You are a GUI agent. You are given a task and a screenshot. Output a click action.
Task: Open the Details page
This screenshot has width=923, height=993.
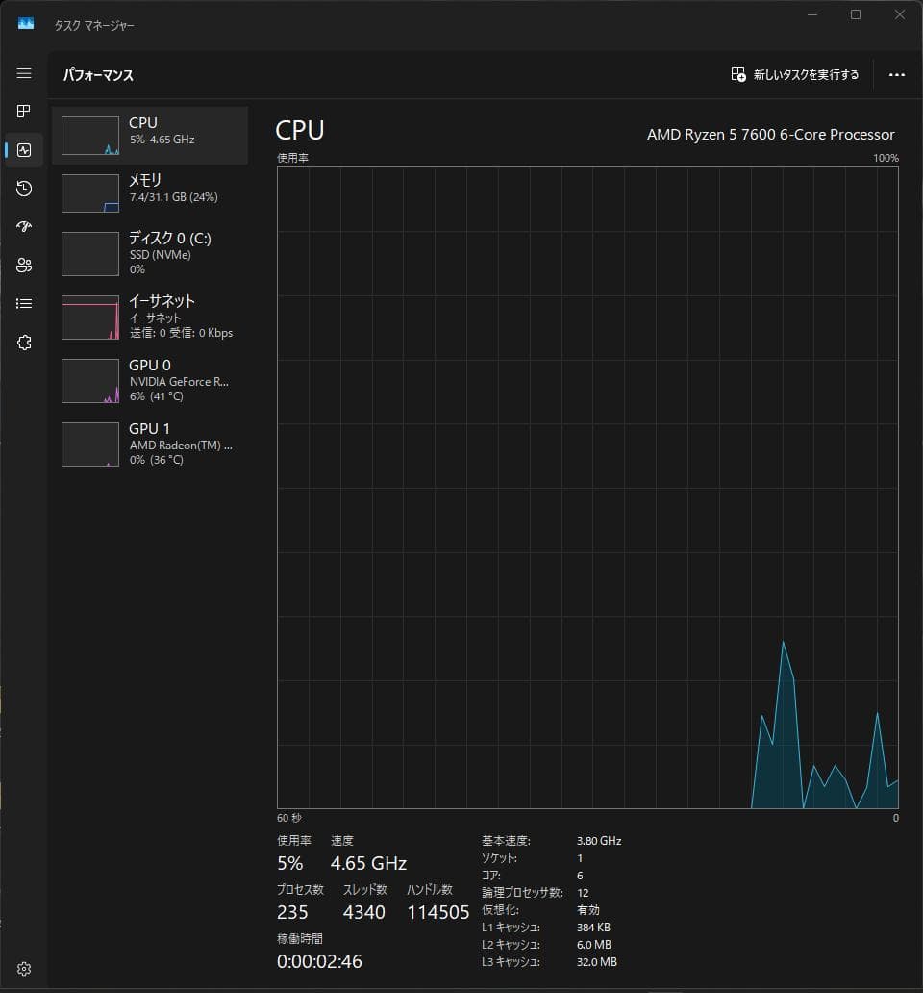coord(23,303)
